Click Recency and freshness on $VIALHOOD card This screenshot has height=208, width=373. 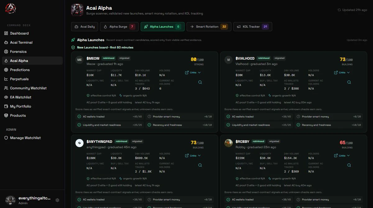coord(329,125)
